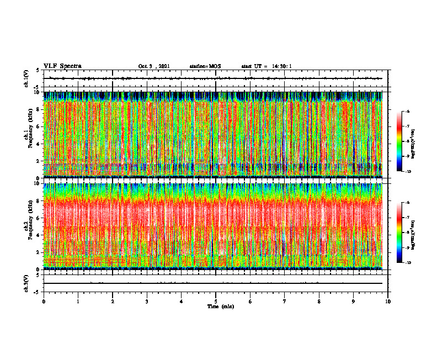437x338 pixels.
Task: Click the "-5" tick on ch.3(V) axis
Action: point(37,292)
